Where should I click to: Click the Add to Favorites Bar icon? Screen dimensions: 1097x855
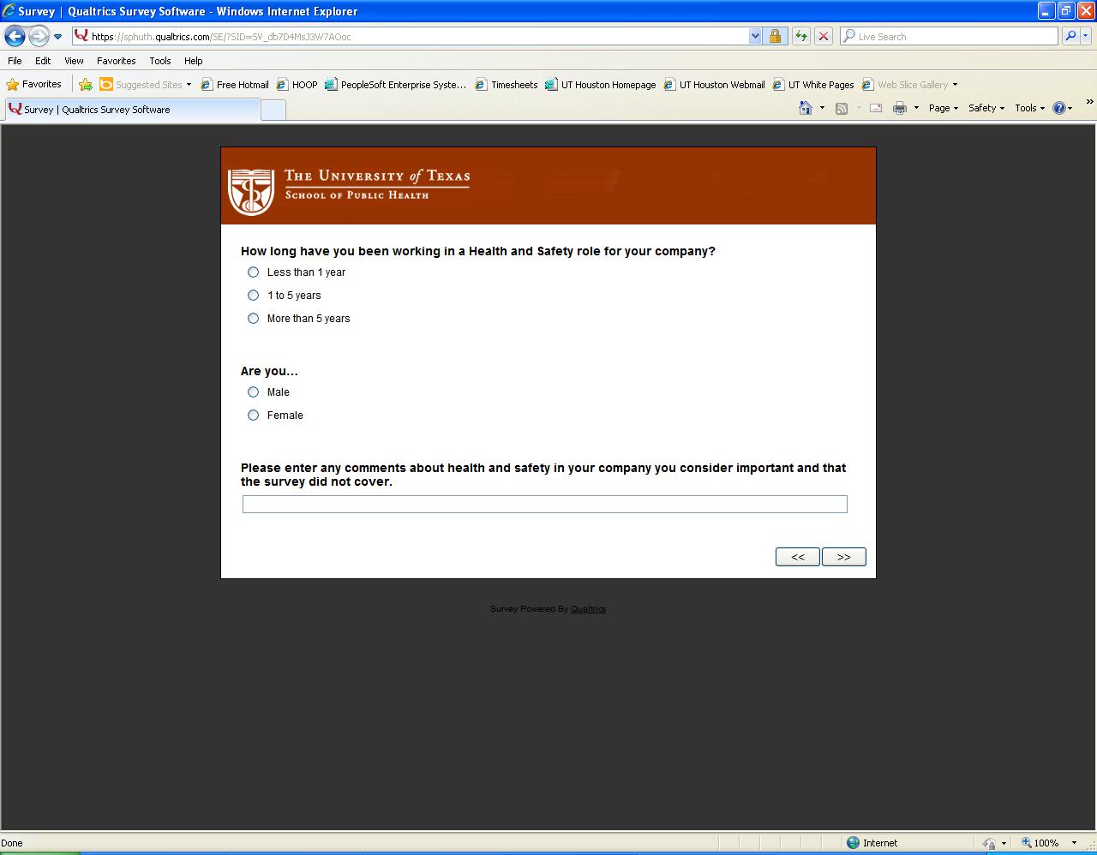tap(86, 84)
